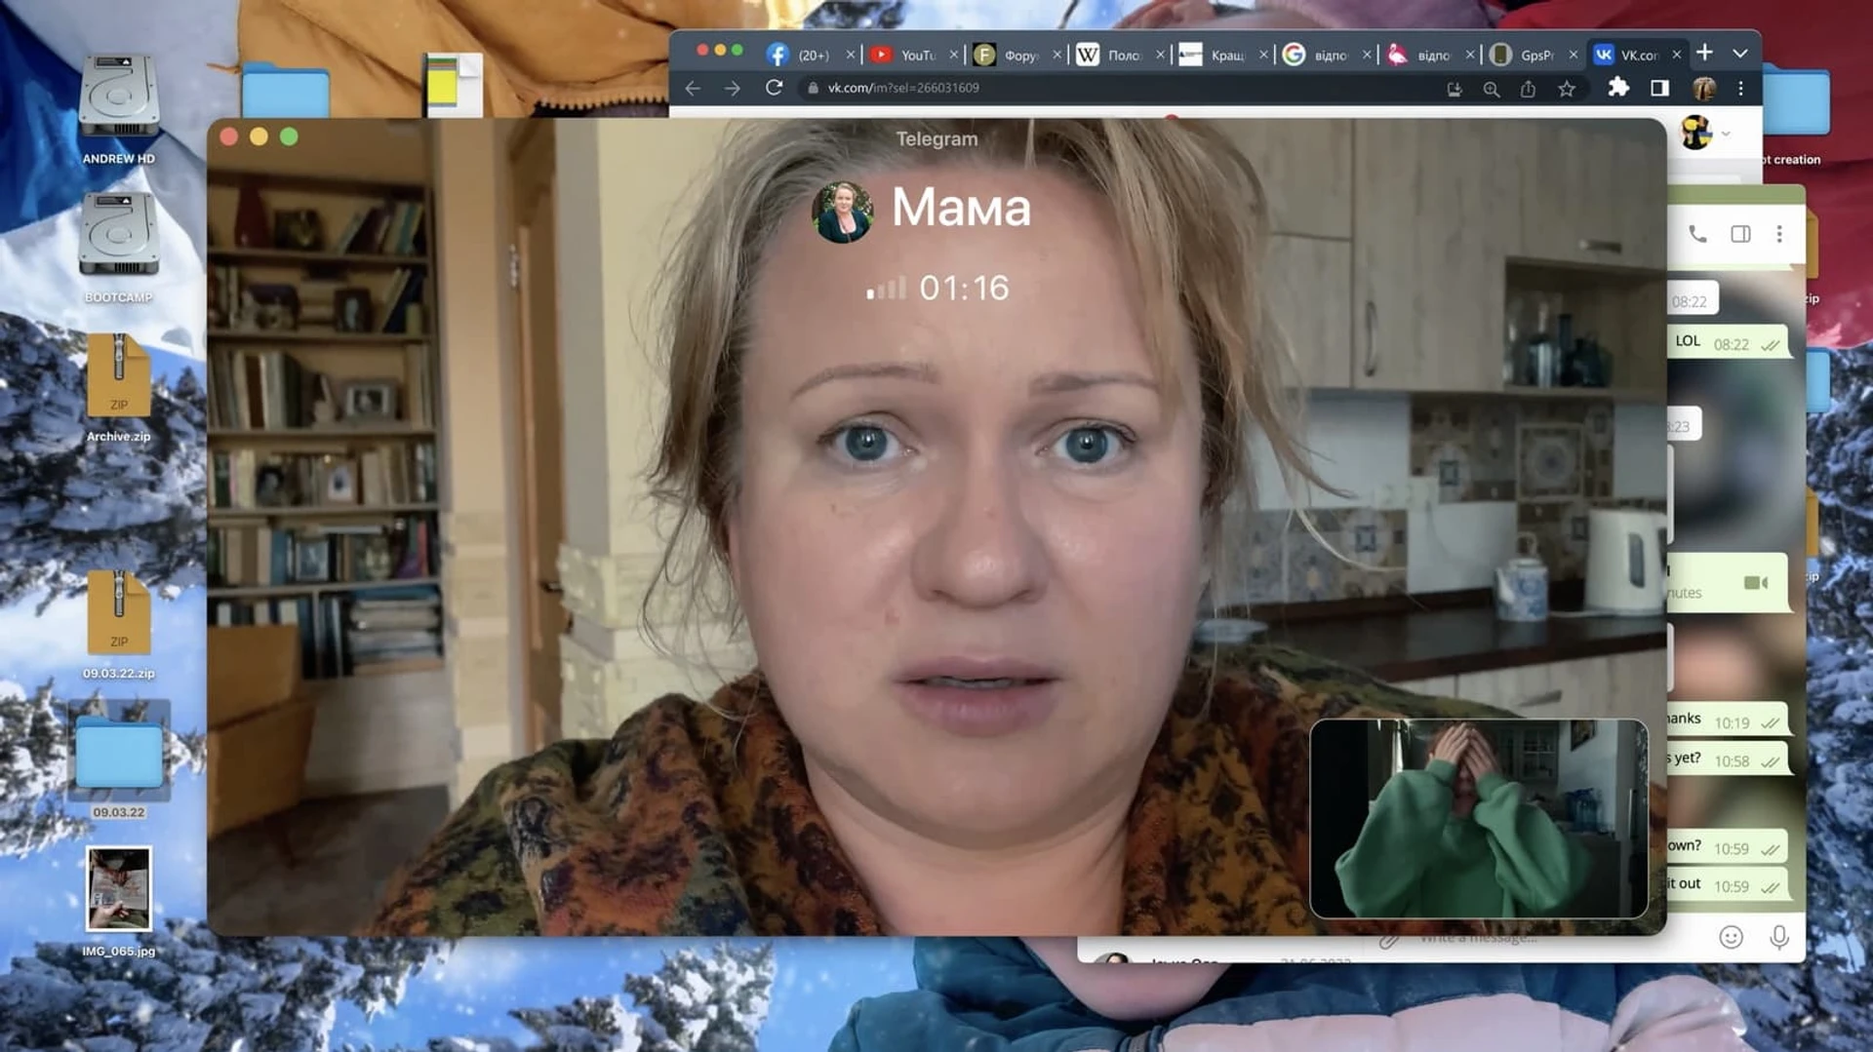Select the Archive.zip file on desktop
The width and height of the screenshot is (1873, 1052).
(118, 376)
